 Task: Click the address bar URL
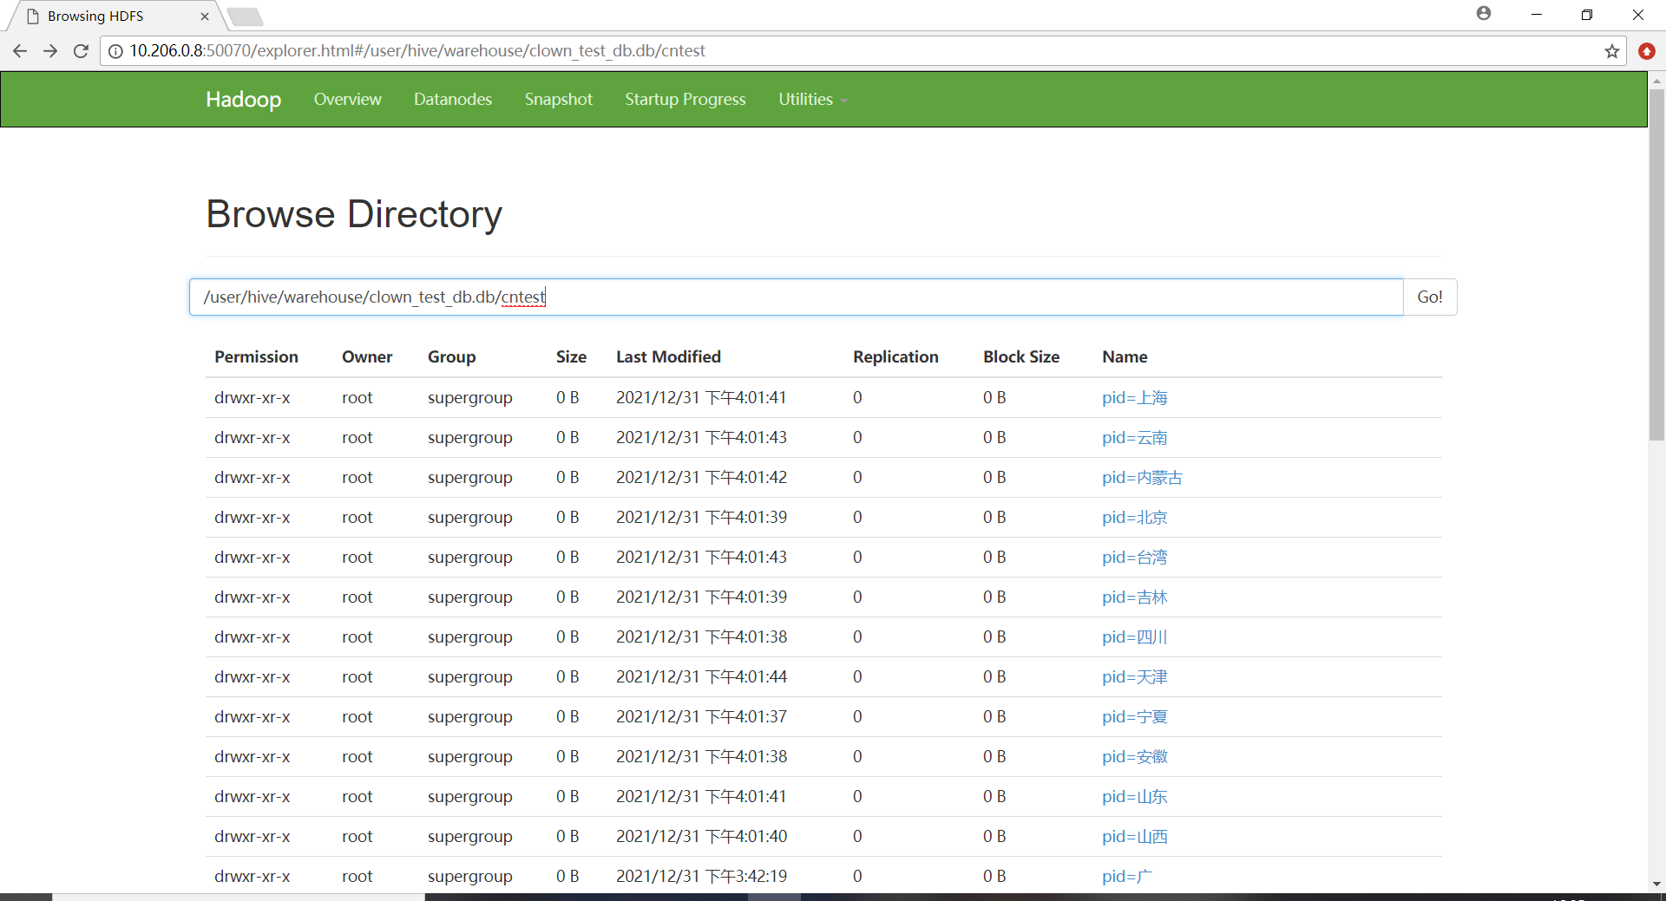tap(417, 51)
